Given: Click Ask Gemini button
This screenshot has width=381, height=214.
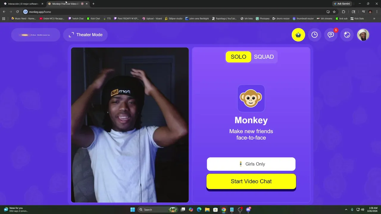Looking at the screenshot, I should (342, 4).
